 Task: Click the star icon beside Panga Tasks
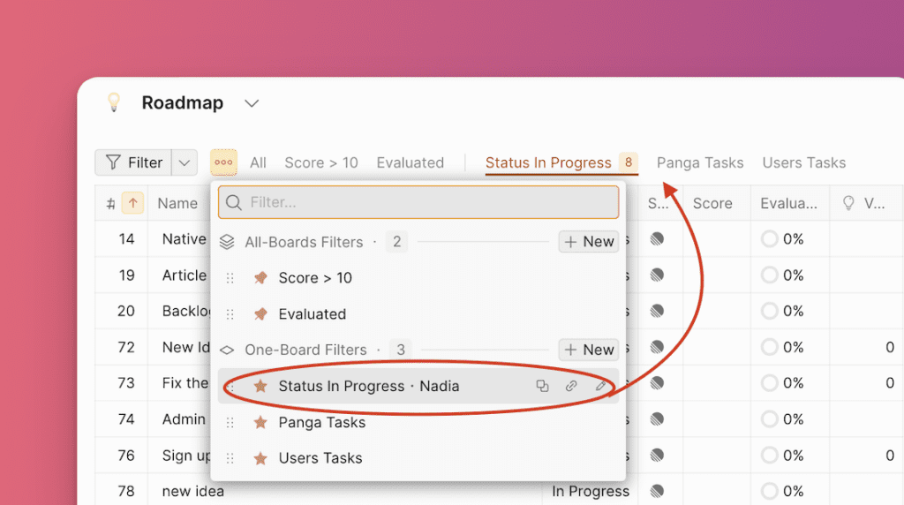tap(260, 422)
